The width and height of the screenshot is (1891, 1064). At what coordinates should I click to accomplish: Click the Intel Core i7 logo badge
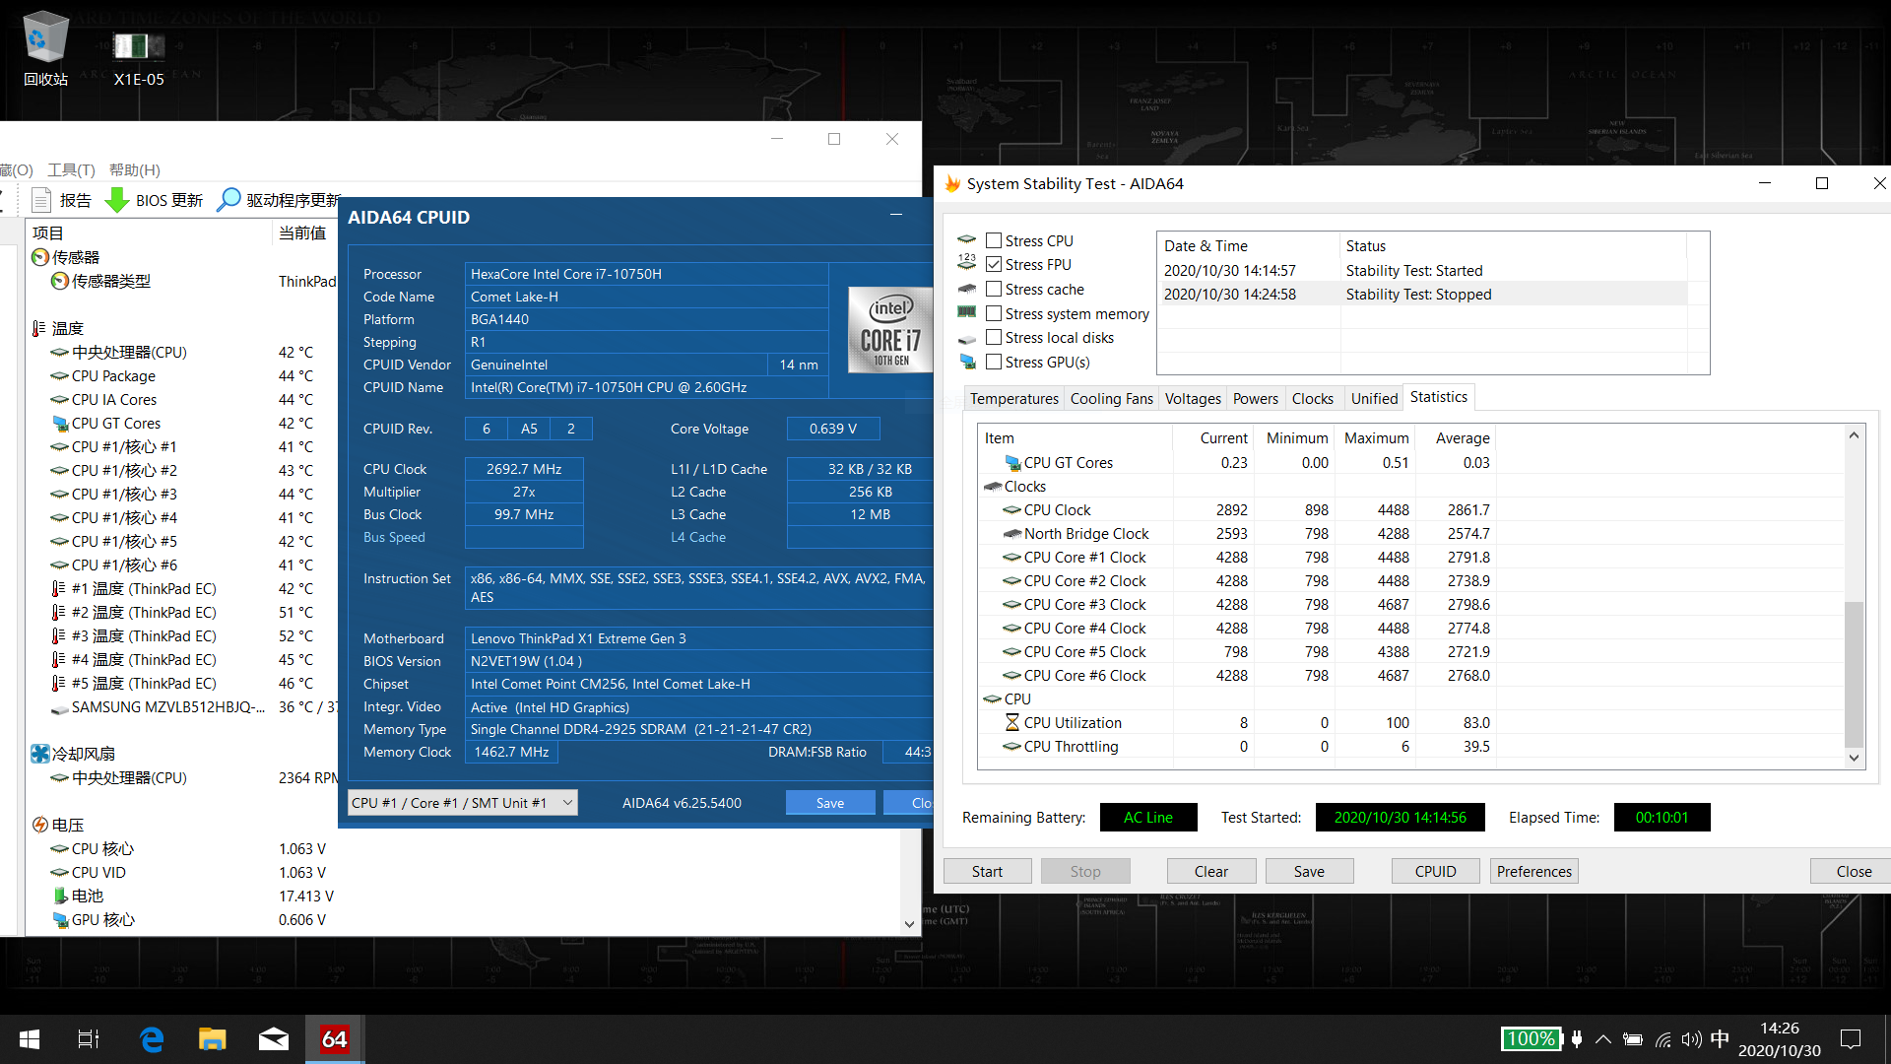pos(889,330)
